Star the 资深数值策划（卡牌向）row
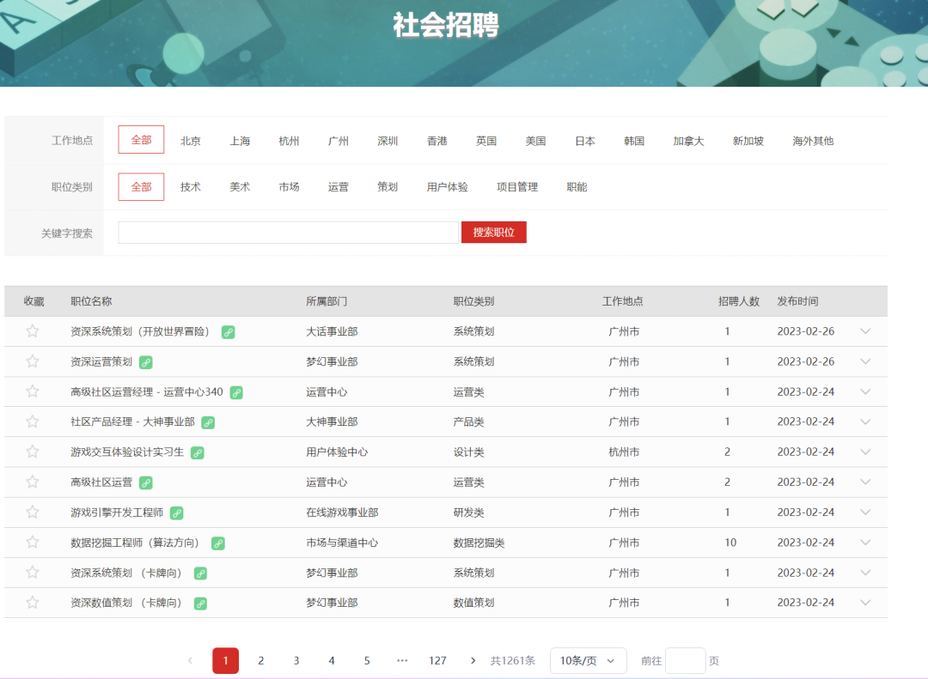 (x=33, y=603)
